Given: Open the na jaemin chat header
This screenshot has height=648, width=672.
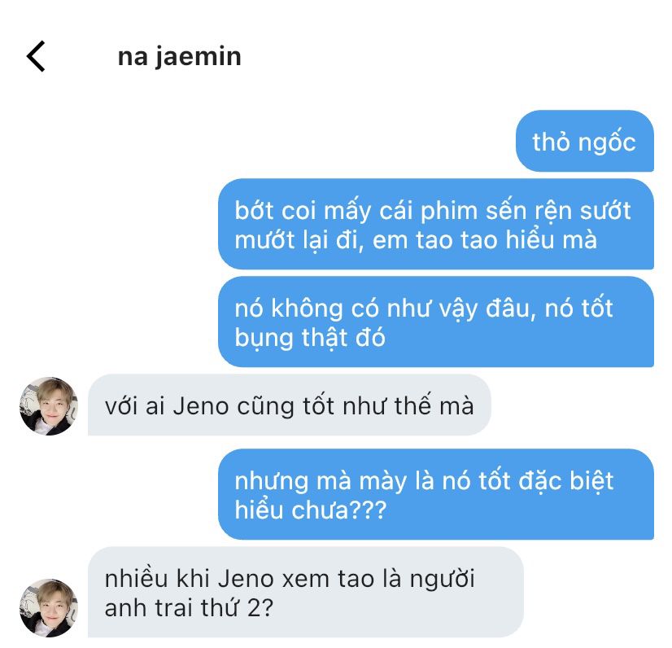Looking at the screenshot, I should click(x=179, y=56).
